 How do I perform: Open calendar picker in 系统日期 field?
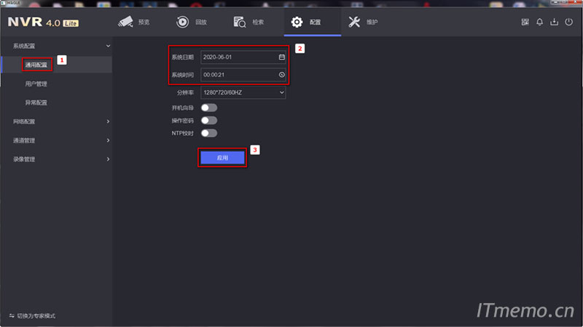[x=281, y=57]
